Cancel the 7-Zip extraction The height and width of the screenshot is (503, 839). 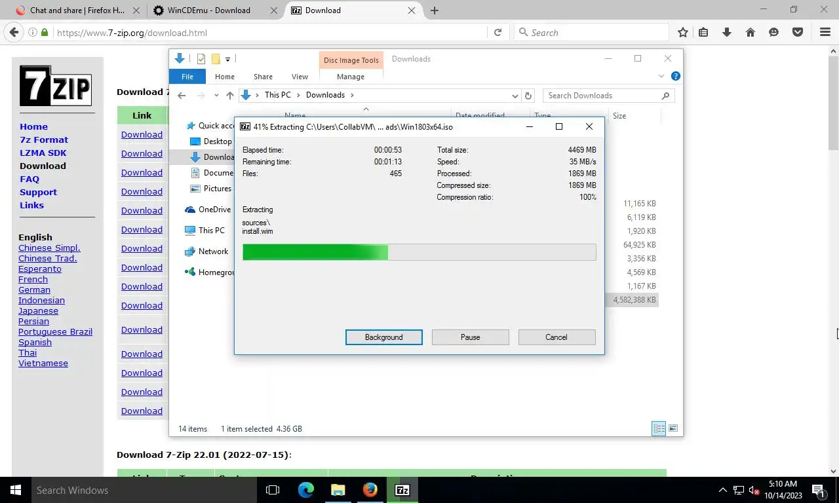click(556, 337)
